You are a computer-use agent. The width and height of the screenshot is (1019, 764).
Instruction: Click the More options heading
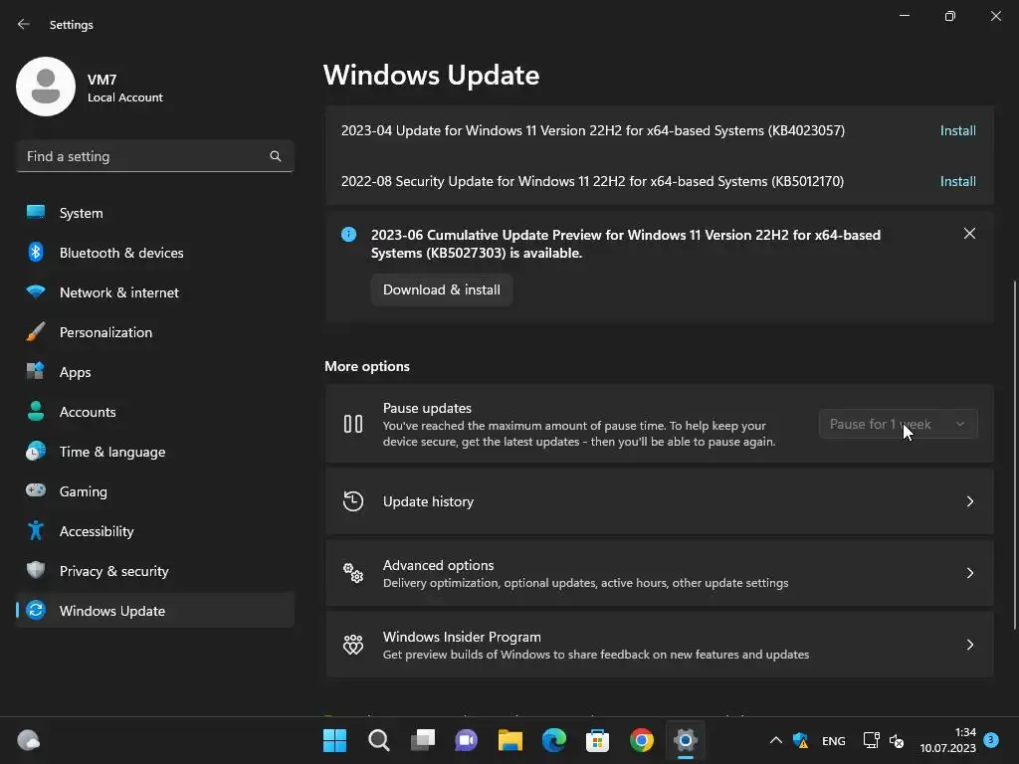pos(367,366)
